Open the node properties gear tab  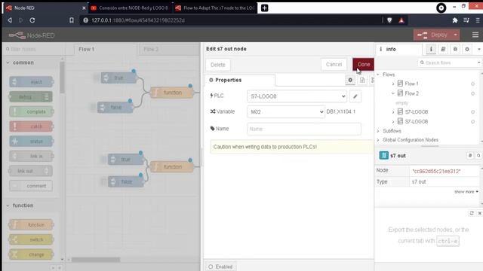(350, 80)
